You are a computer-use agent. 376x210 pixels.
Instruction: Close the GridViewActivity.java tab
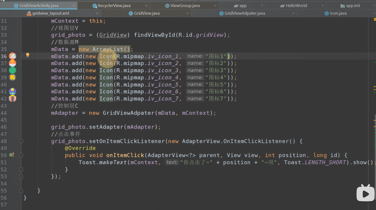click(x=74, y=6)
